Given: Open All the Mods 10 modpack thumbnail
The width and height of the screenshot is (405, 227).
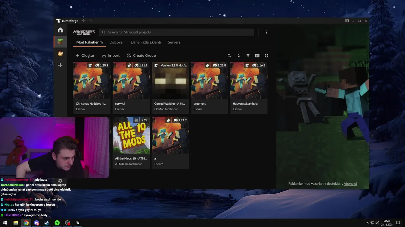Looking at the screenshot, I should point(131,135).
